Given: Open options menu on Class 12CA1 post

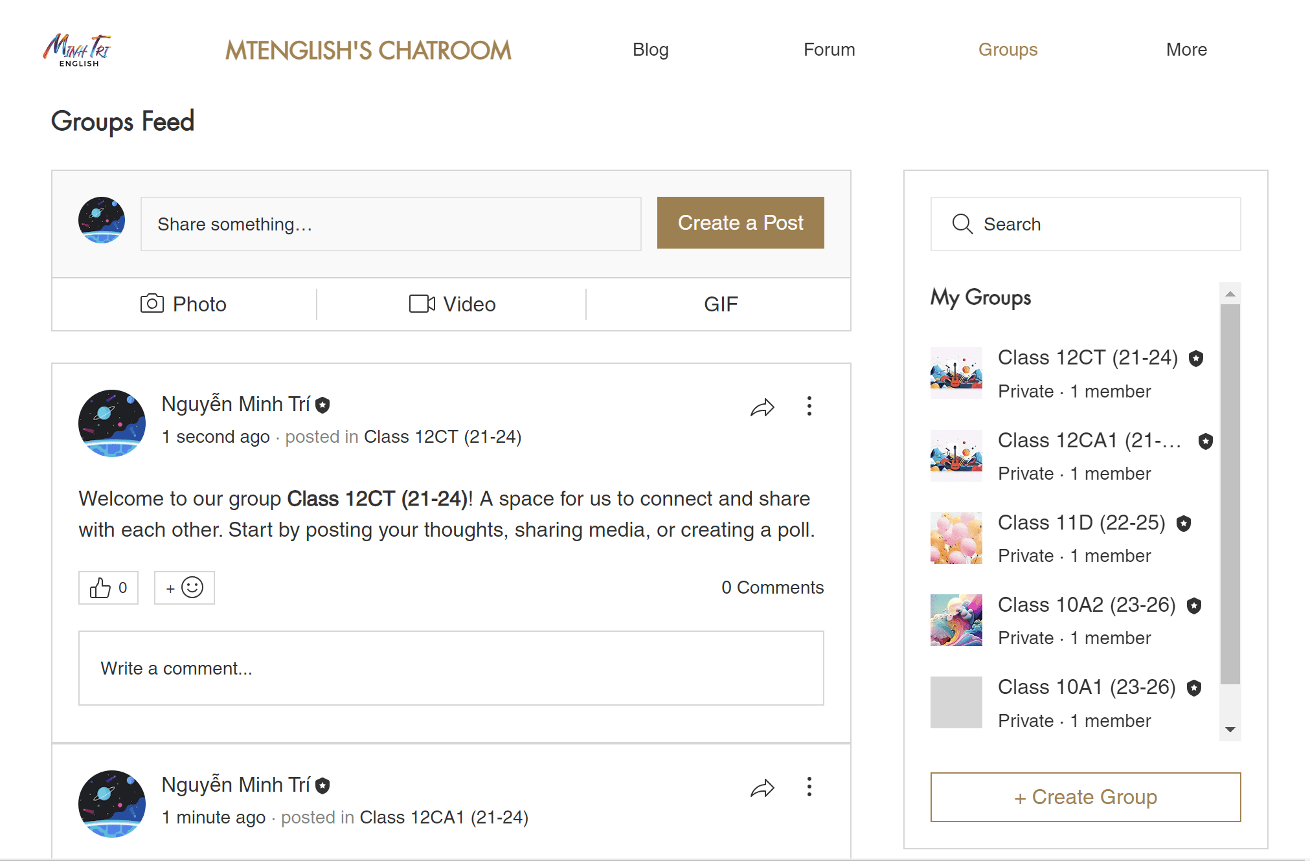Looking at the screenshot, I should [x=809, y=787].
